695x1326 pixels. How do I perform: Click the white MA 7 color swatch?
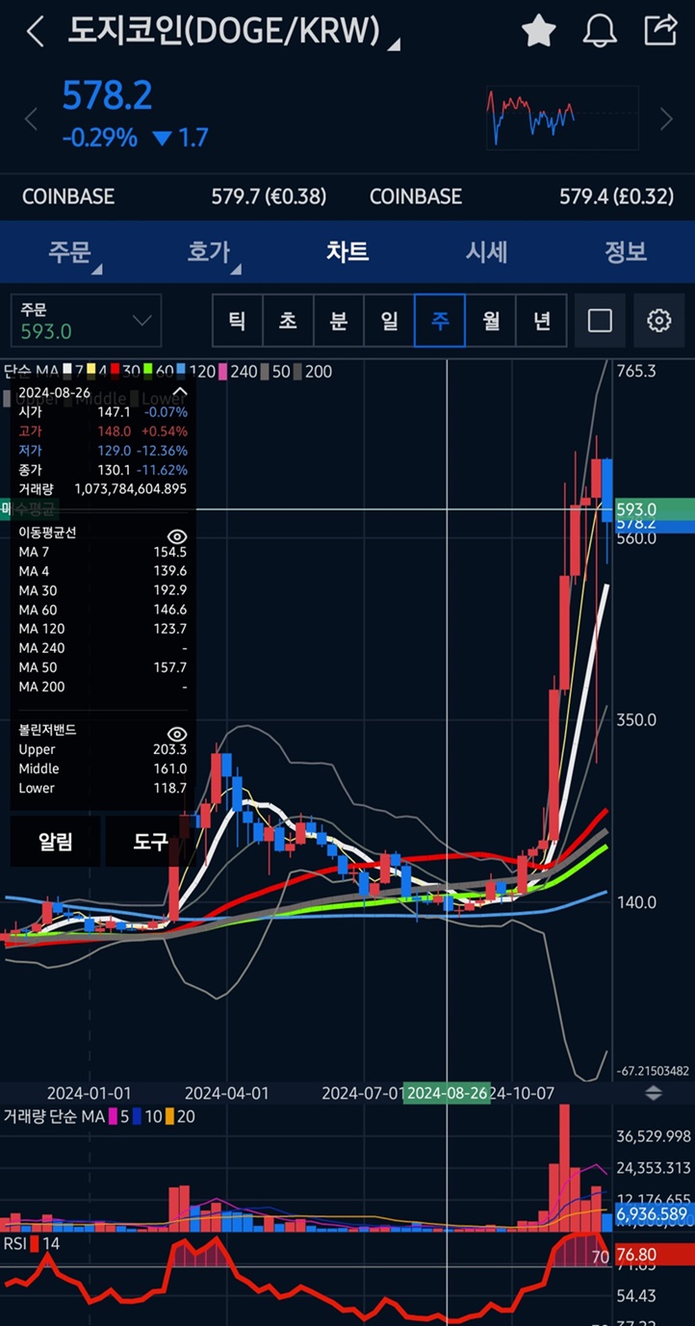(66, 371)
